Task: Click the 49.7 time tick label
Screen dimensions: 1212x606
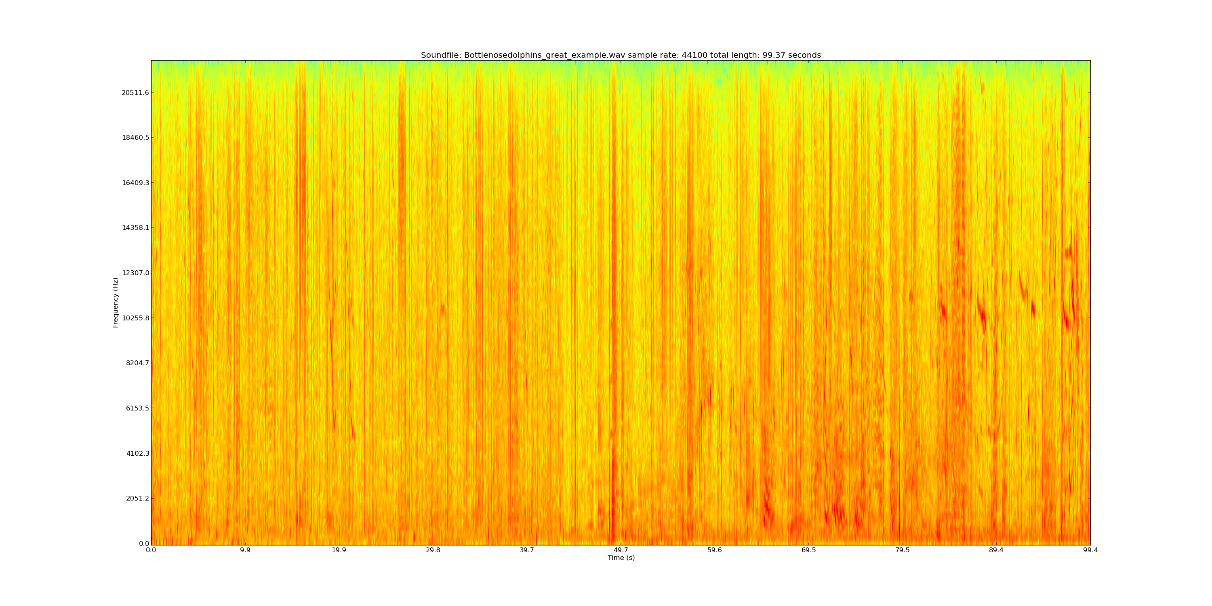Action: 621,550
